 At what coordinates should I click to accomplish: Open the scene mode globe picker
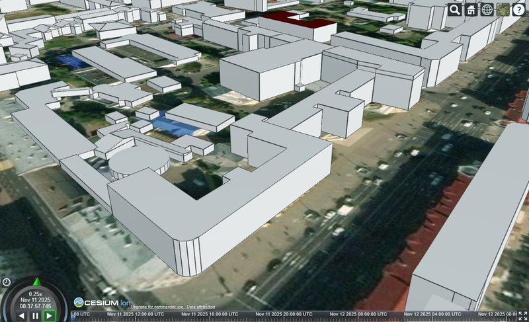click(x=487, y=10)
